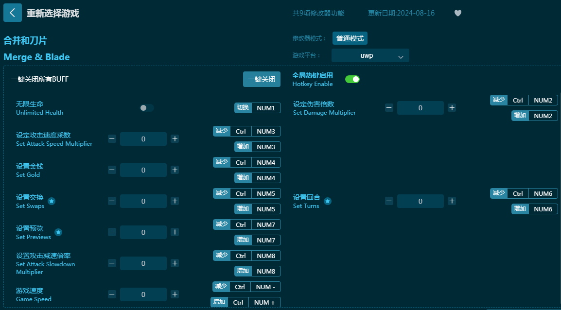Click the Ctrl key for Set Previews decrease
The width and height of the screenshot is (561, 310).
point(241,224)
